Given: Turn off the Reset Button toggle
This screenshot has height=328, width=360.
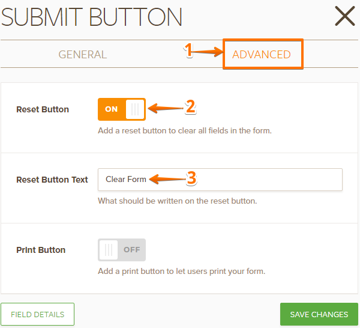Looking at the screenshot, I should click(122, 109).
